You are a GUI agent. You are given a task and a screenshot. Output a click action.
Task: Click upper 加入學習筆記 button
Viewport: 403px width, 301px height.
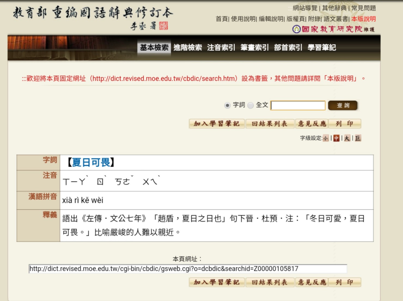pyautogui.click(x=217, y=124)
